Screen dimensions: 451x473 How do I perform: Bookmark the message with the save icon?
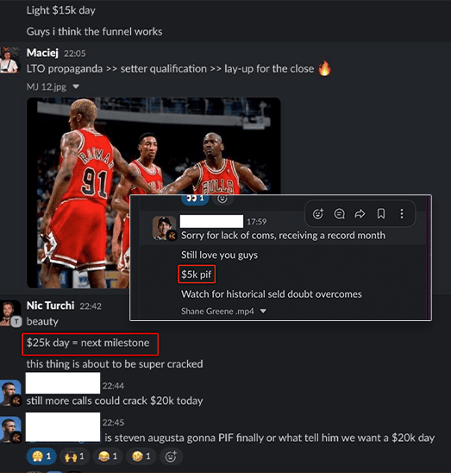381,213
